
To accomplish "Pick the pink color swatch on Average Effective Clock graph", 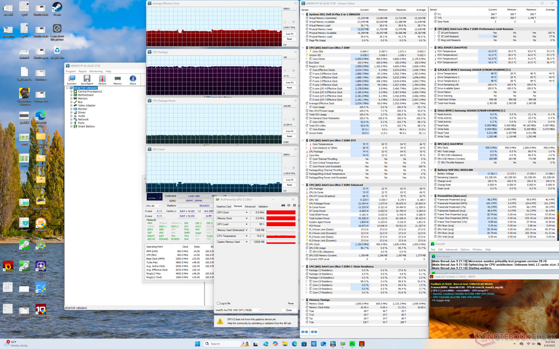I will click(x=285, y=22).
